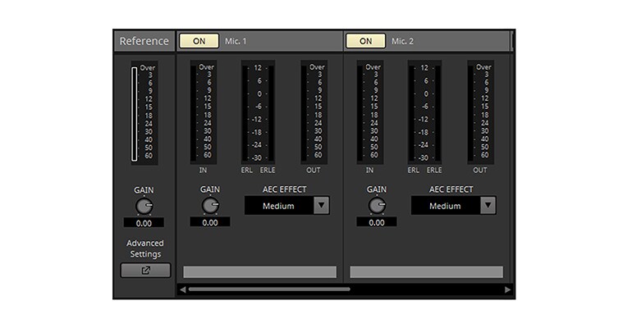Image resolution: width=632 pixels, height=328 pixels.
Task: Select Mic. 1 AEC EFFECT Medium field
Action: pyautogui.click(x=278, y=206)
